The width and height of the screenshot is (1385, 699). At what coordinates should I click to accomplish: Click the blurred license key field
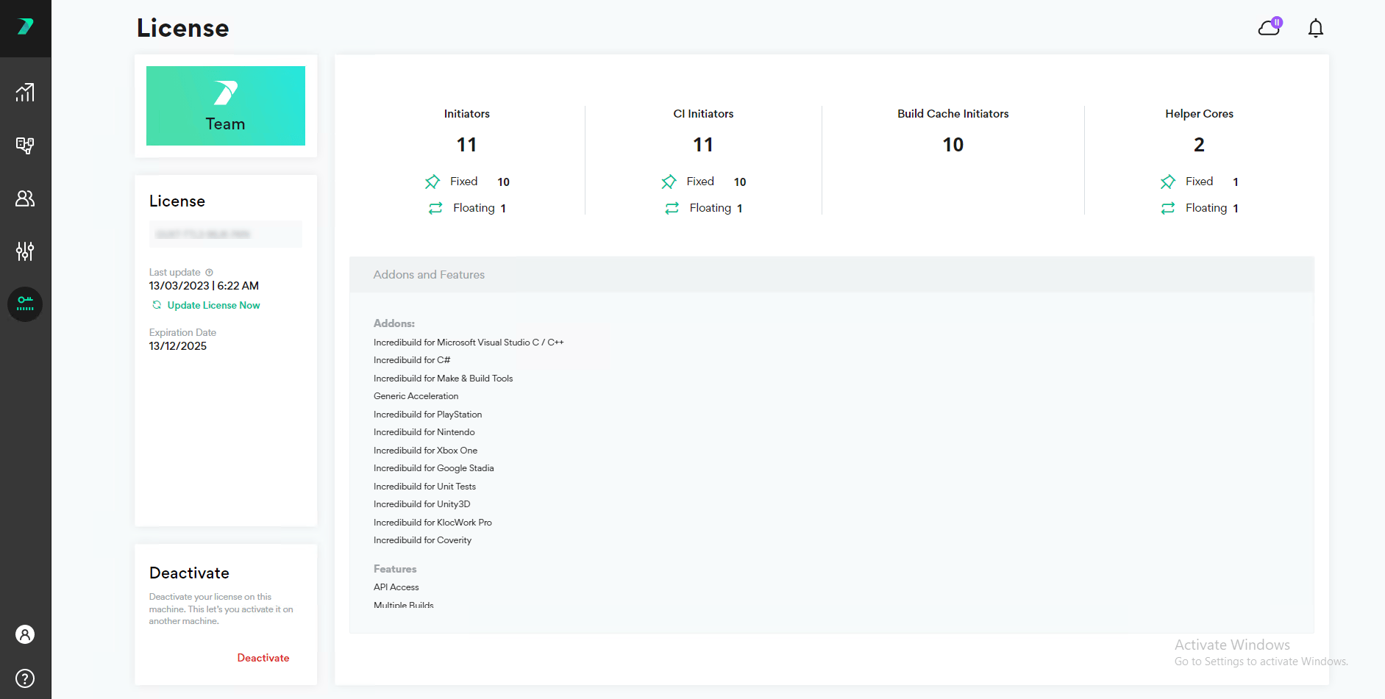(x=226, y=234)
